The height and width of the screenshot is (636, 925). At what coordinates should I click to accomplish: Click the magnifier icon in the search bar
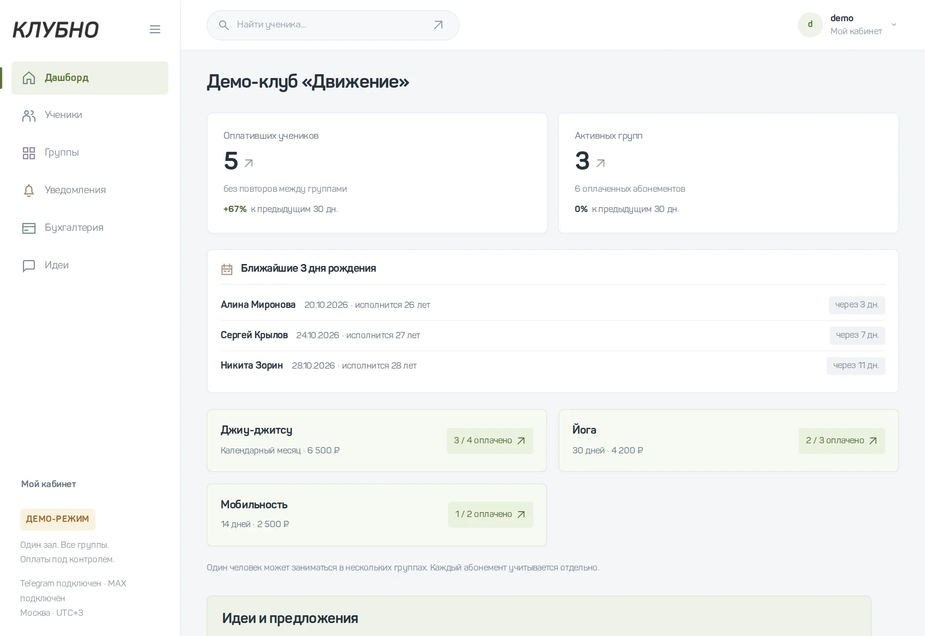point(224,25)
